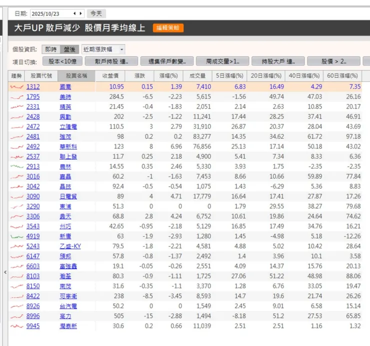Sort by the 漲幅(%) column header

[x=168, y=76]
